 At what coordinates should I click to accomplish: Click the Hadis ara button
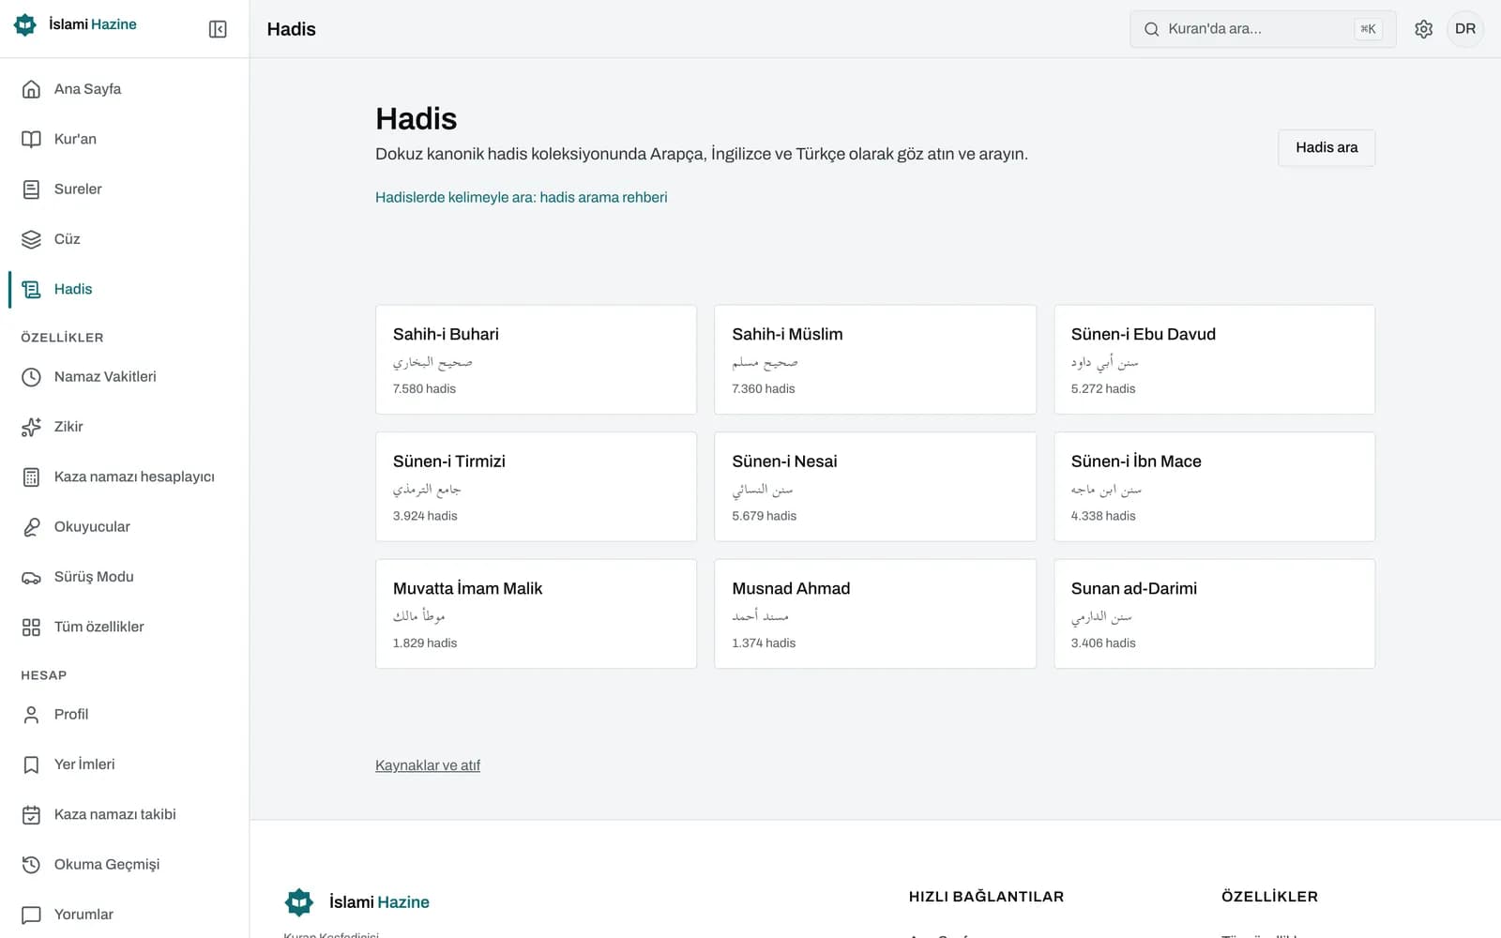tap(1327, 148)
